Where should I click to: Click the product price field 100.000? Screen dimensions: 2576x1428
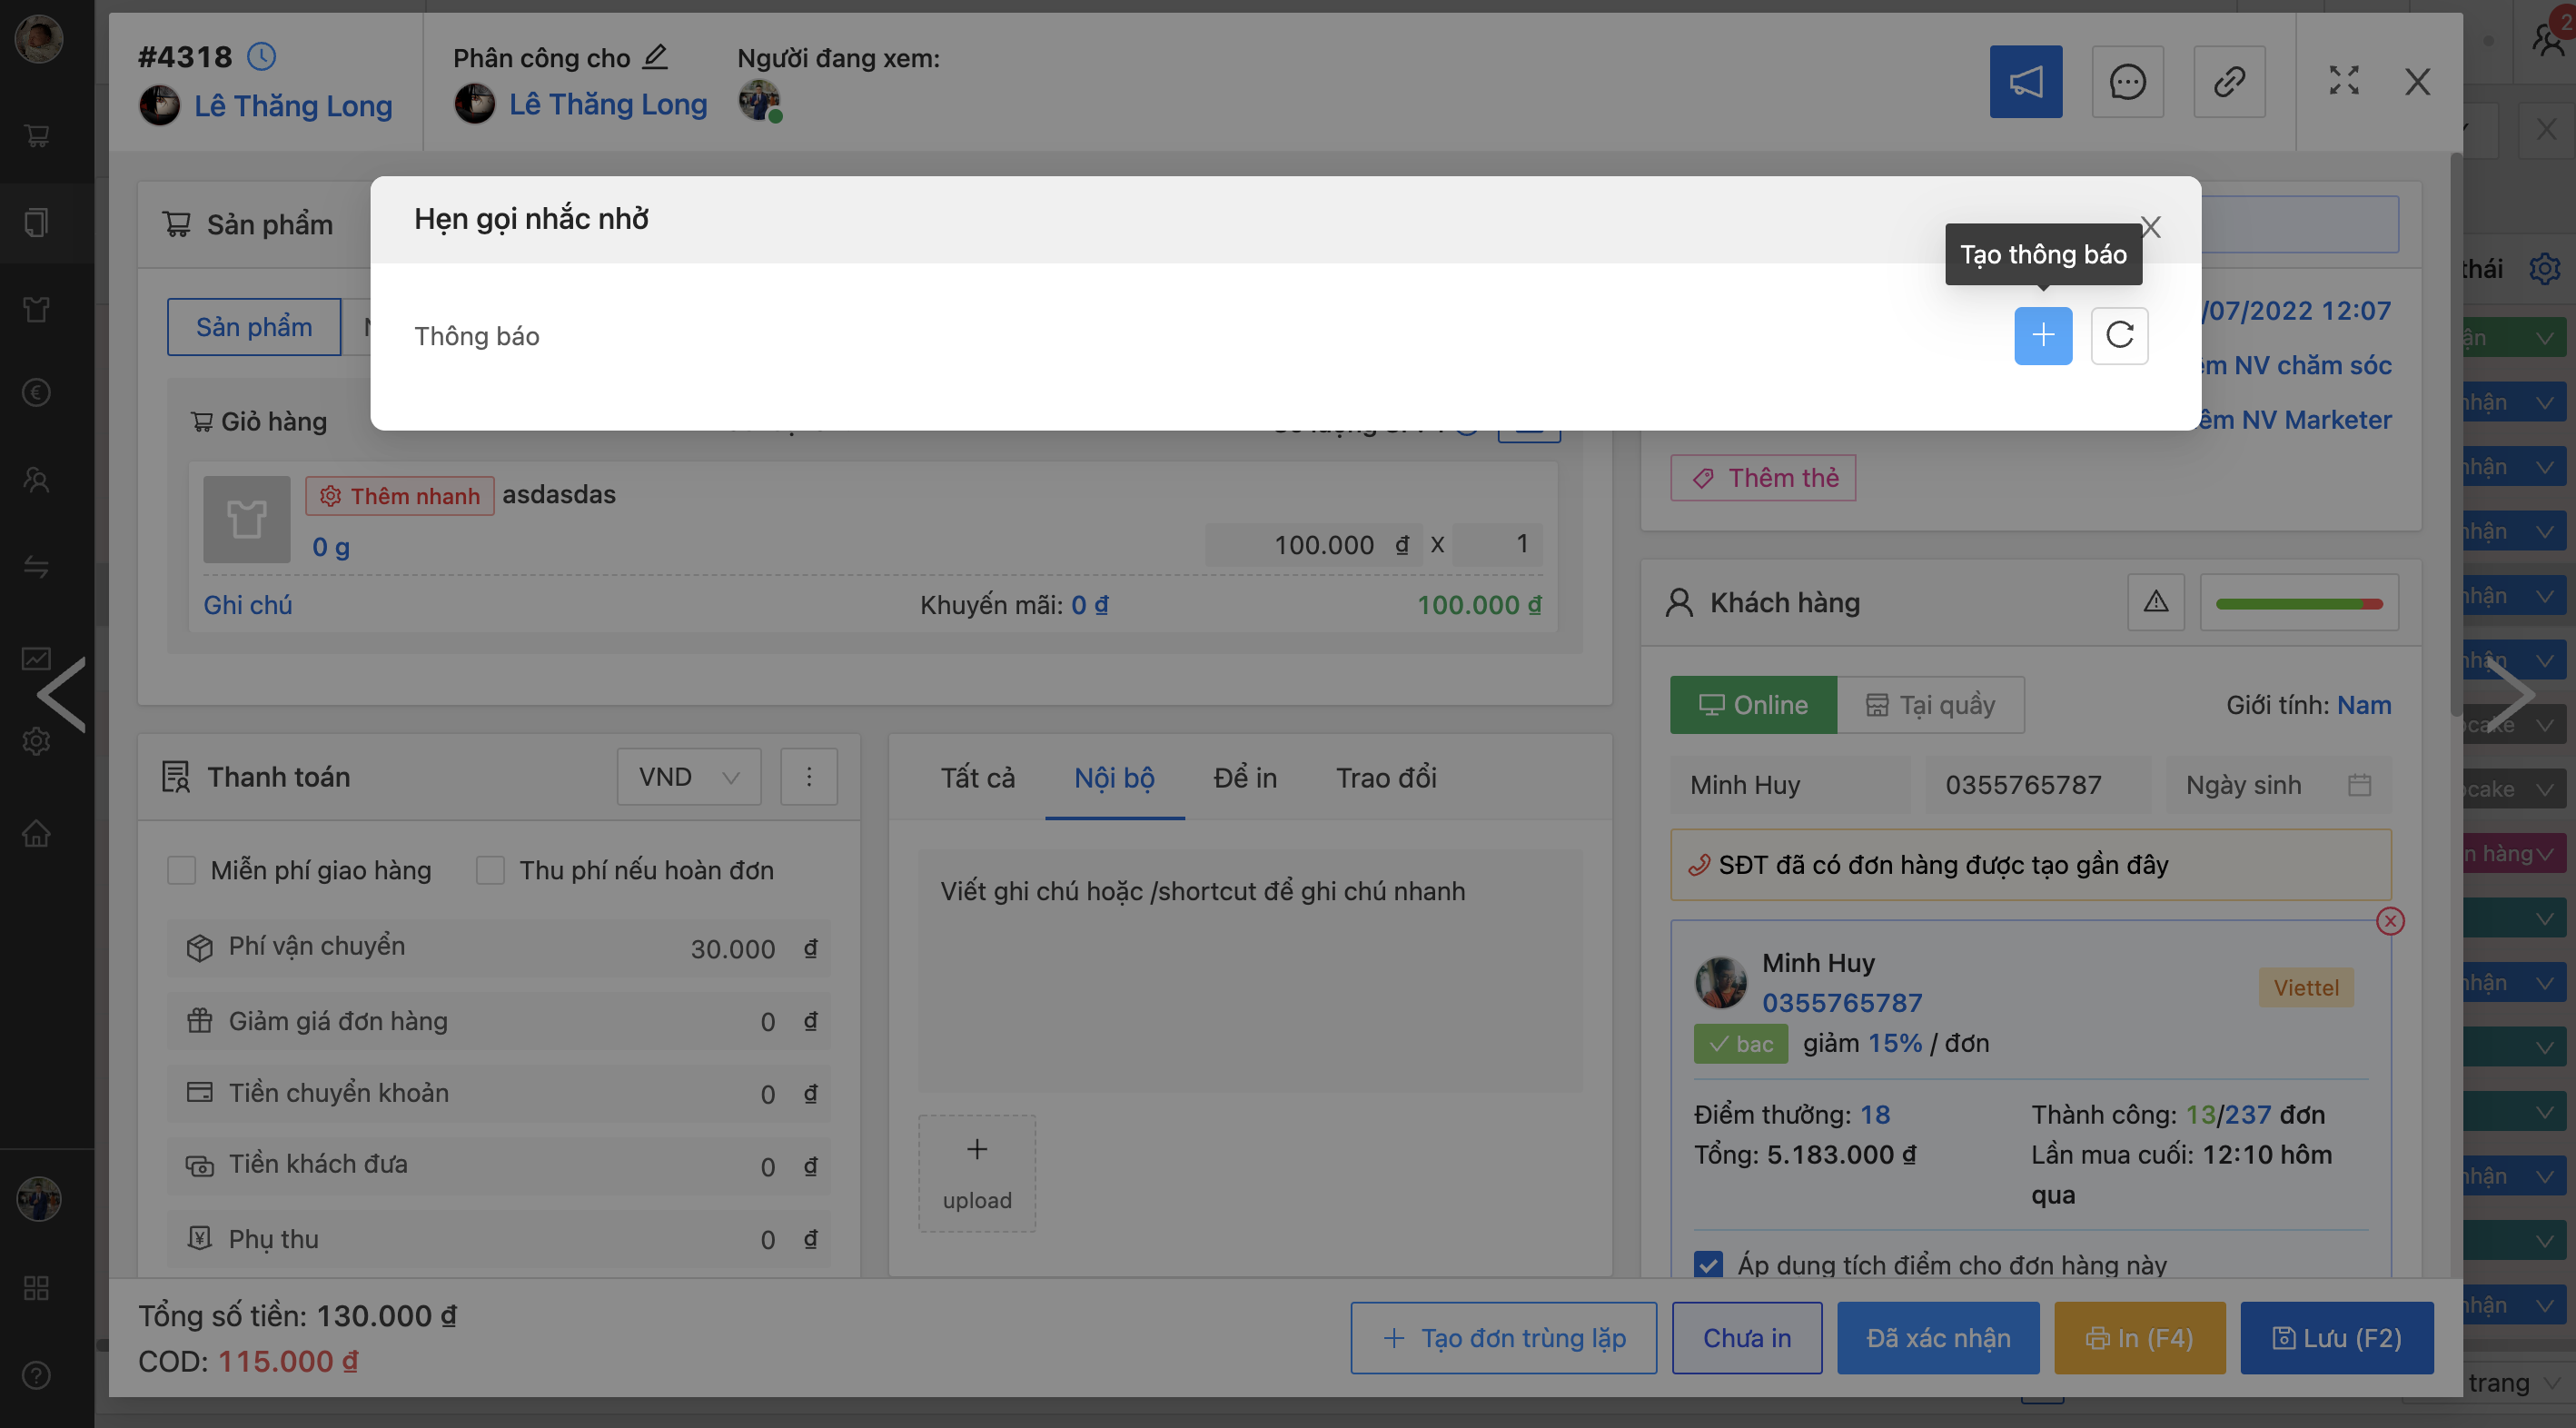coord(1315,544)
